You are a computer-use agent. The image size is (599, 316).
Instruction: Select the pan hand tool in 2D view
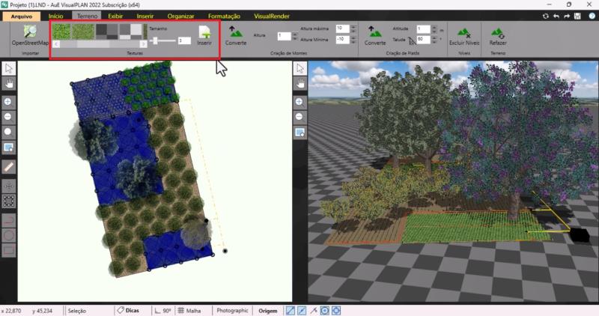[x=8, y=83]
